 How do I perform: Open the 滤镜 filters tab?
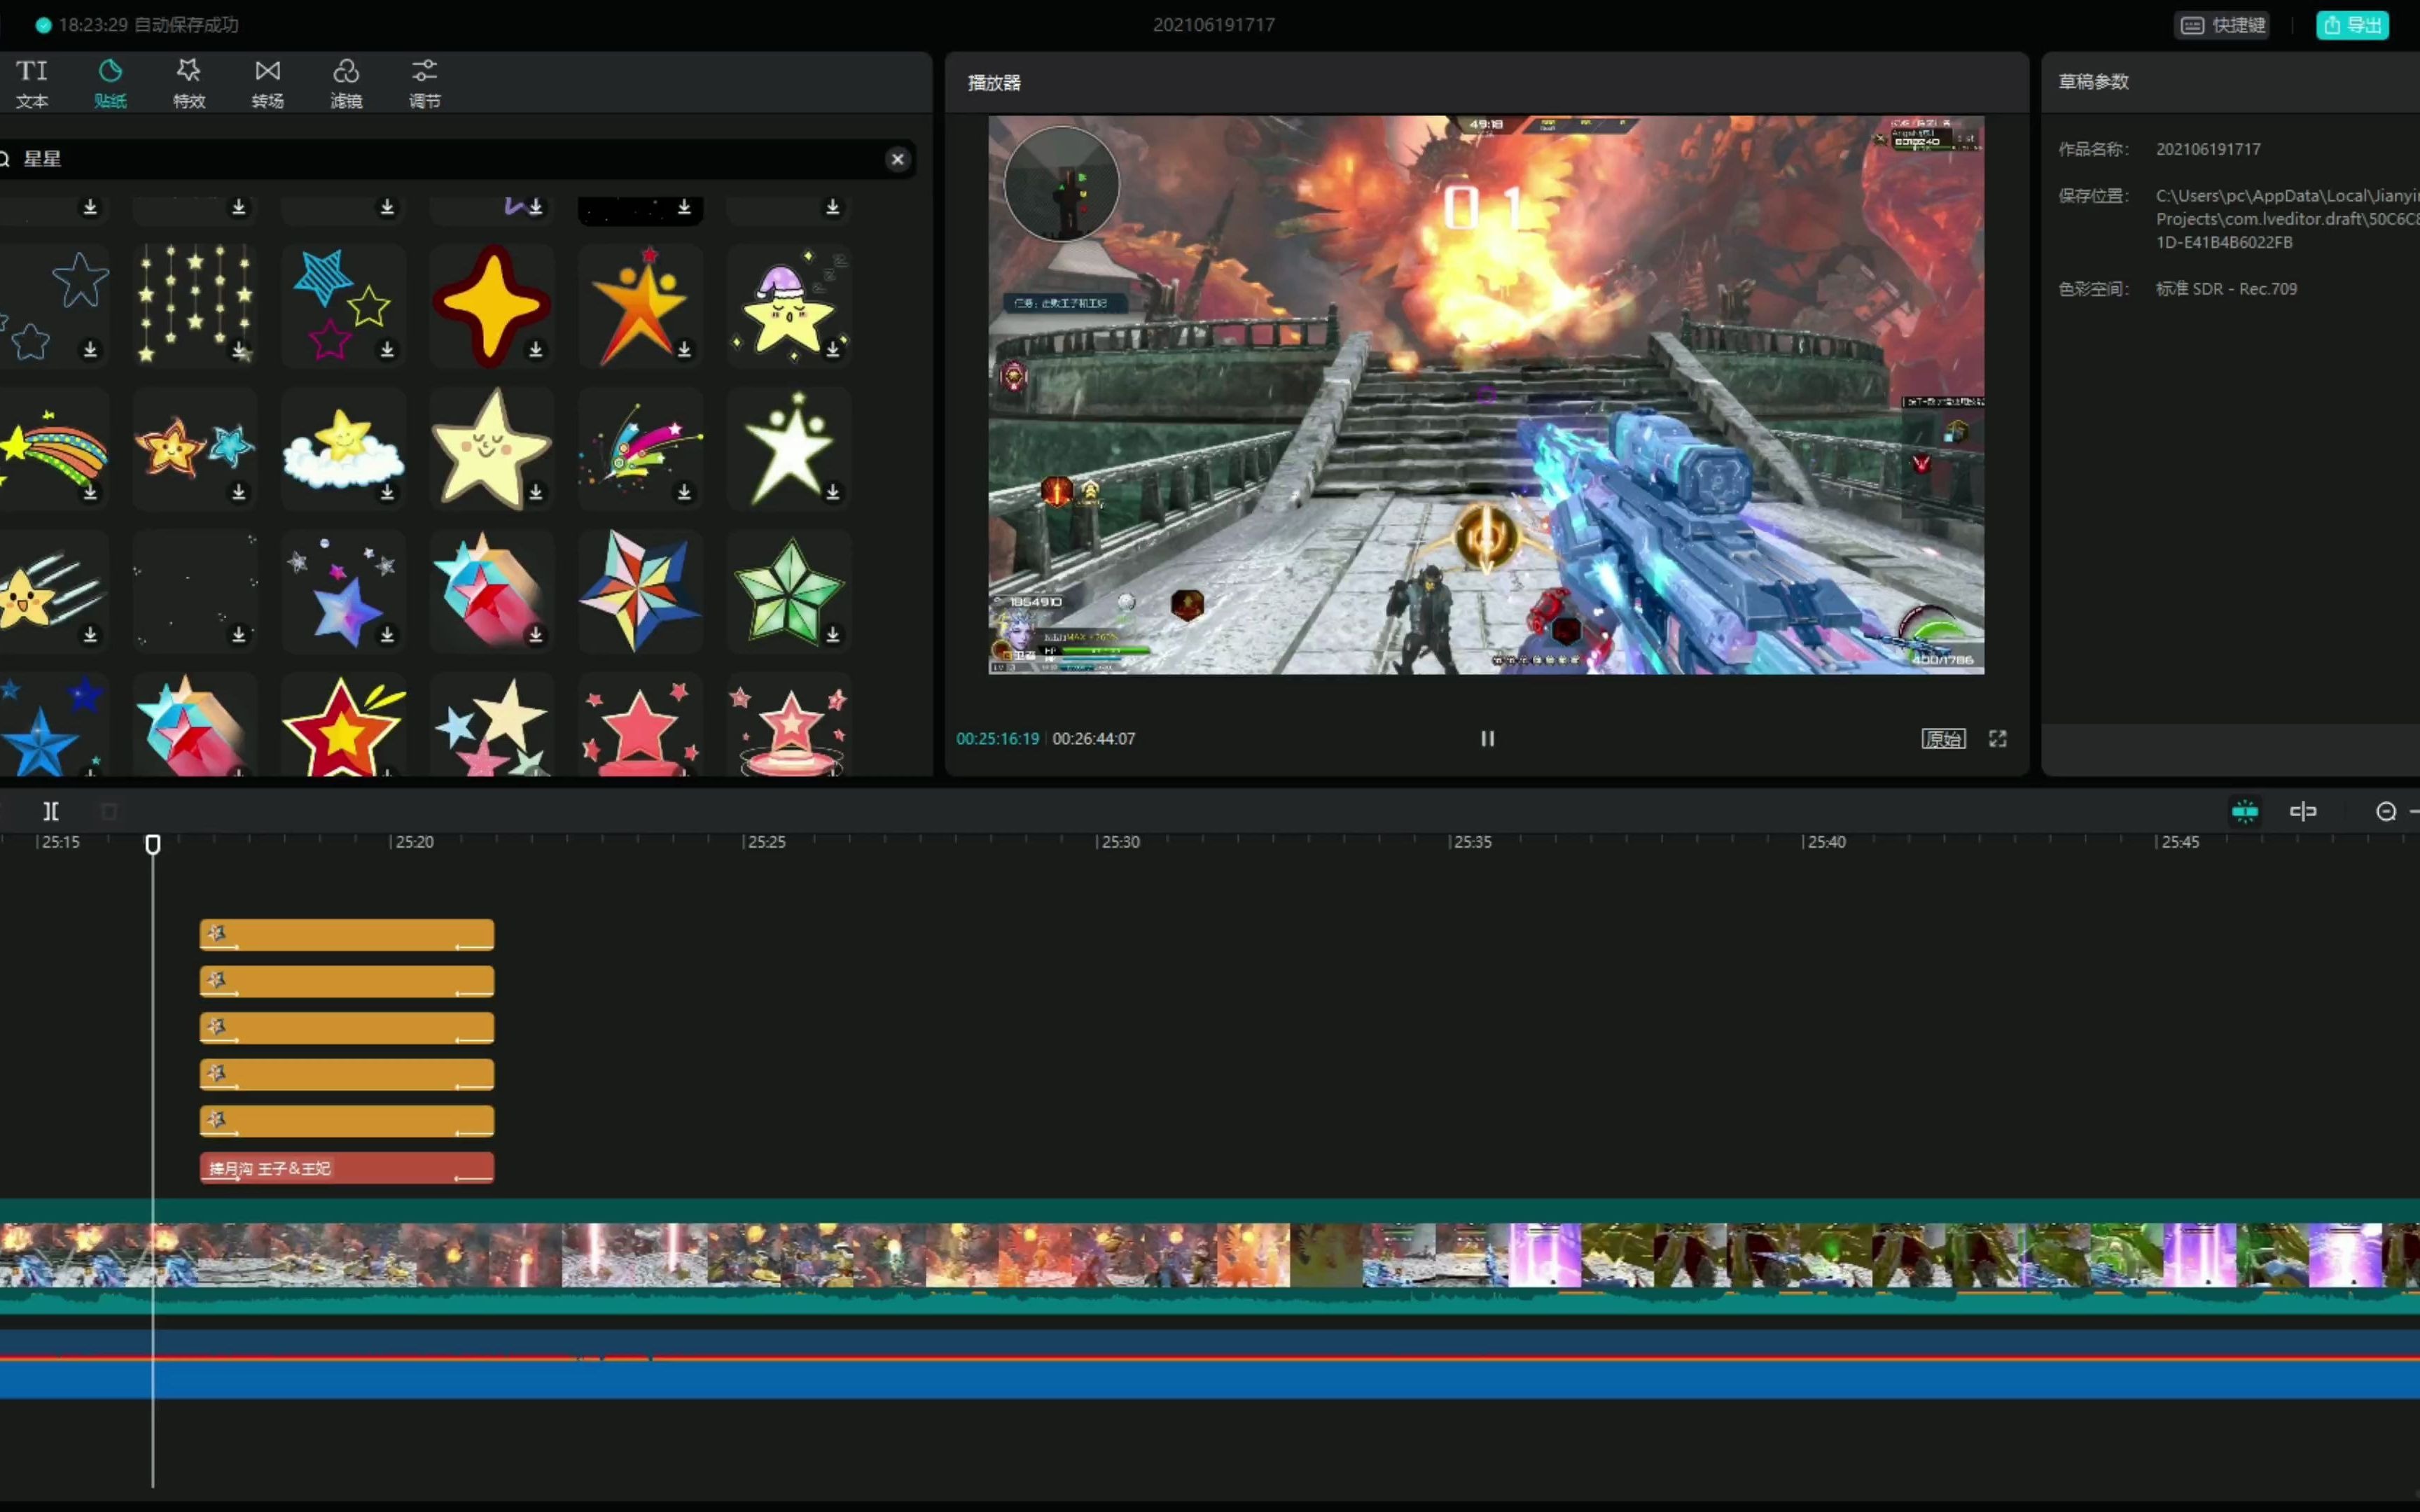[346, 83]
